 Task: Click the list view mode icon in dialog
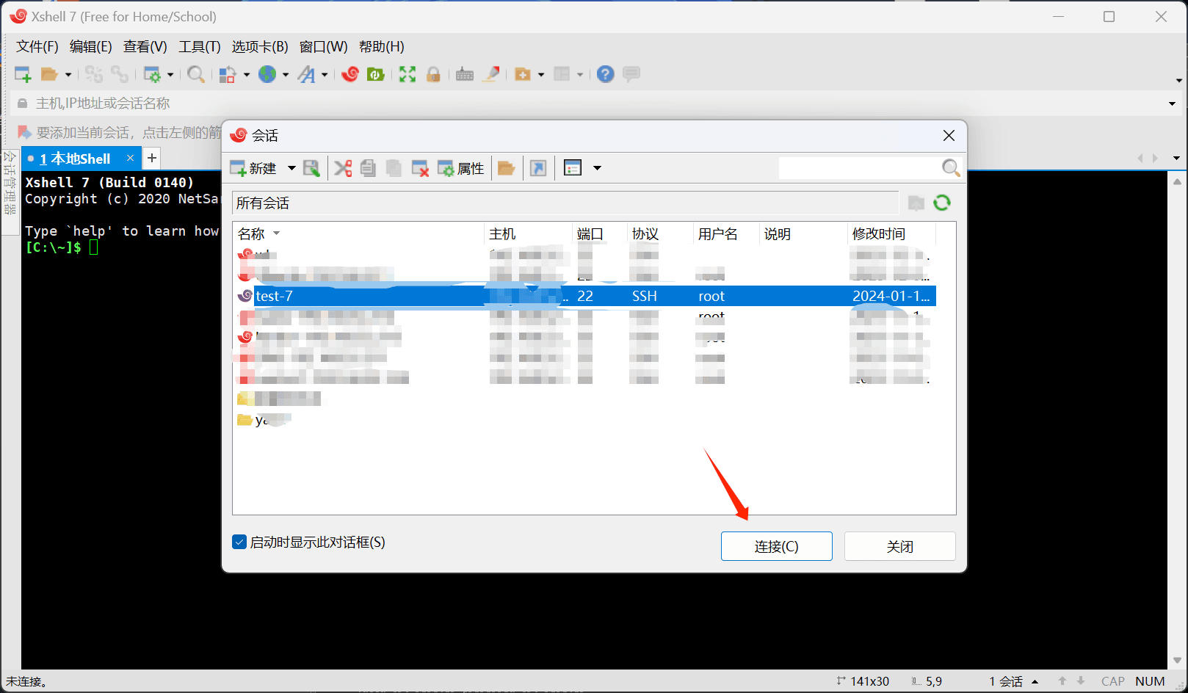[x=573, y=169]
